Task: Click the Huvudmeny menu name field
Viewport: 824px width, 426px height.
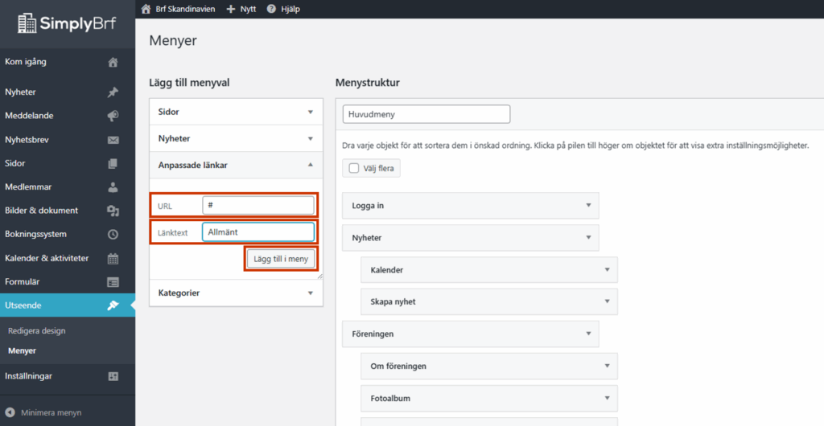Action: click(426, 114)
